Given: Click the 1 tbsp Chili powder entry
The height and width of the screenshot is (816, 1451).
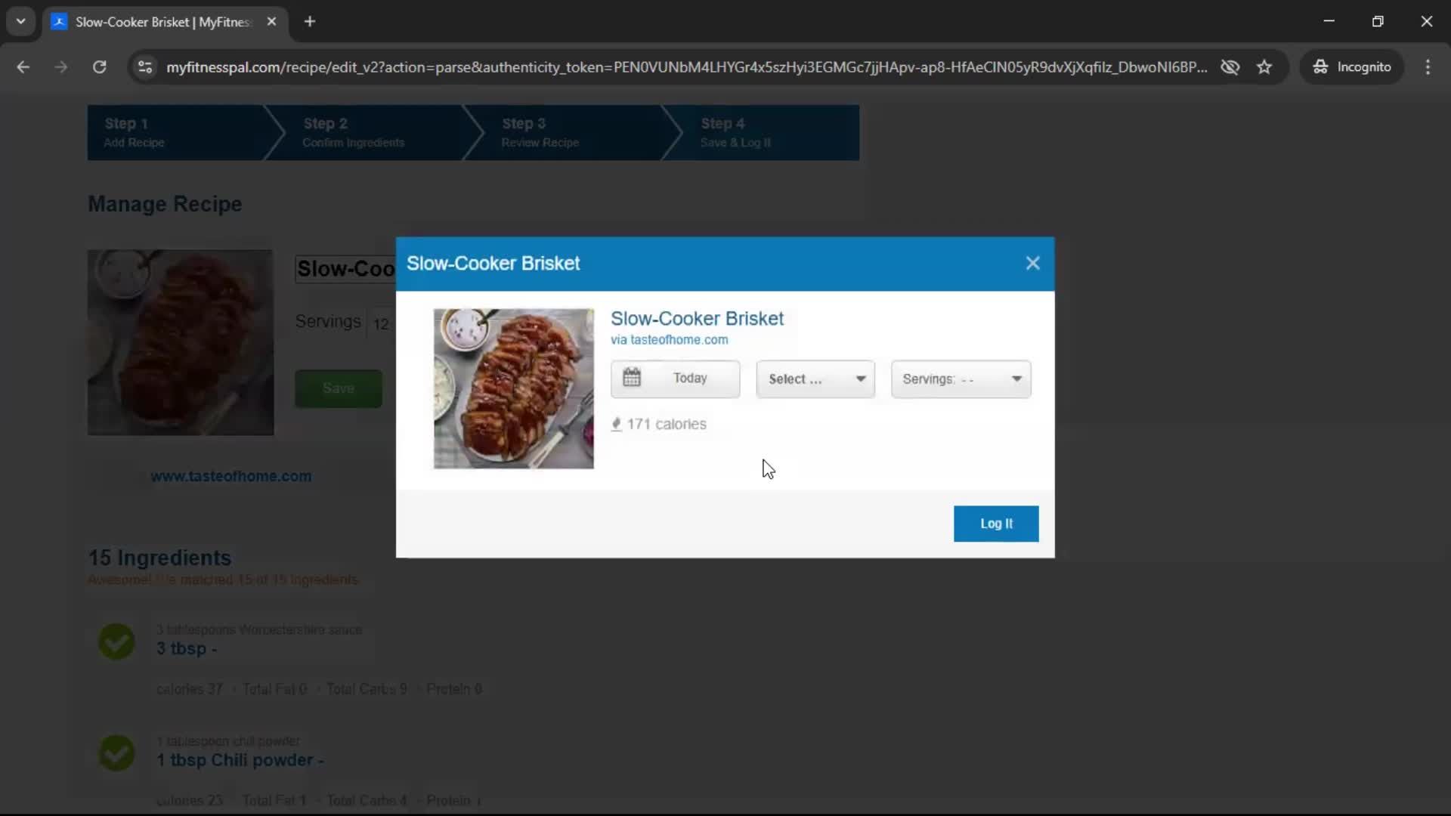Looking at the screenshot, I should tap(240, 760).
